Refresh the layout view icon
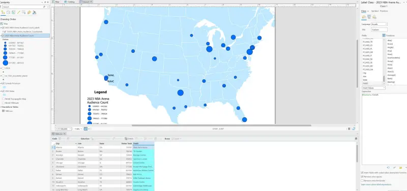The image size is (407, 191). [x=354, y=129]
